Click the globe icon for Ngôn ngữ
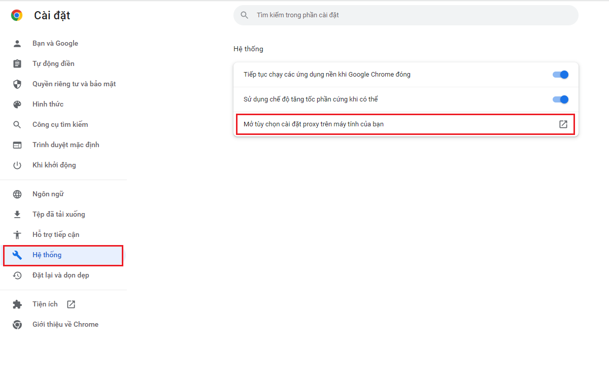The height and width of the screenshot is (380, 609). coord(17,194)
